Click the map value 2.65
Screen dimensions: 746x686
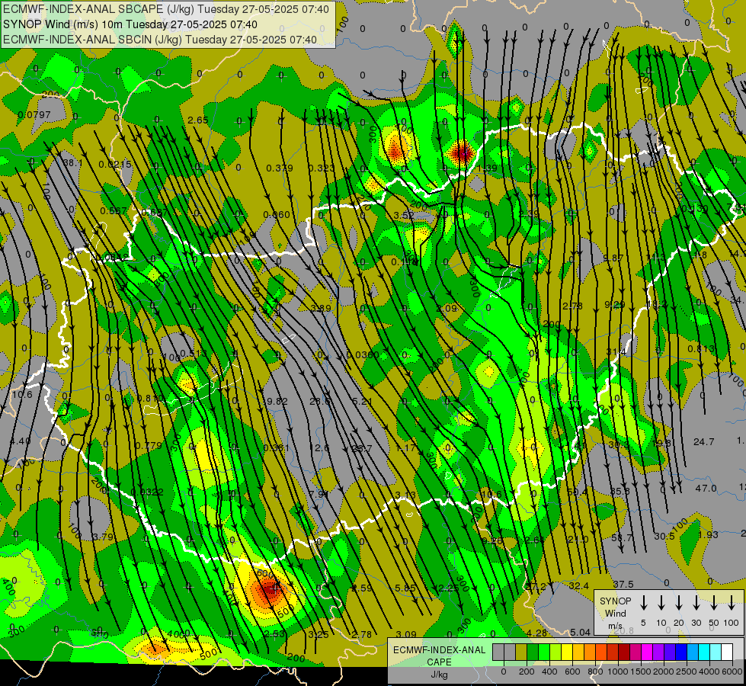(198, 120)
